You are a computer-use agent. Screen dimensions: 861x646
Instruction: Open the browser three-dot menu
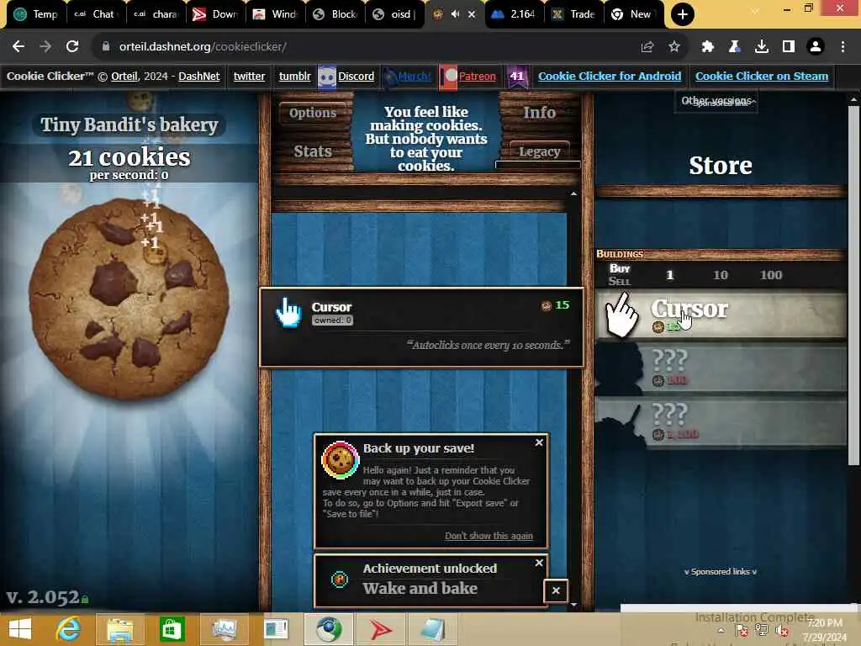pos(843,47)
